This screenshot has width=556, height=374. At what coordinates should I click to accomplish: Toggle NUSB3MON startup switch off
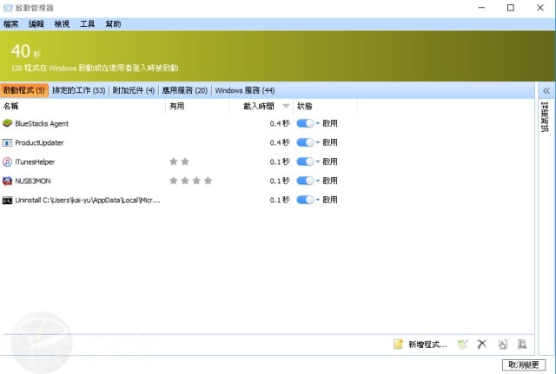tap(304, 180)
